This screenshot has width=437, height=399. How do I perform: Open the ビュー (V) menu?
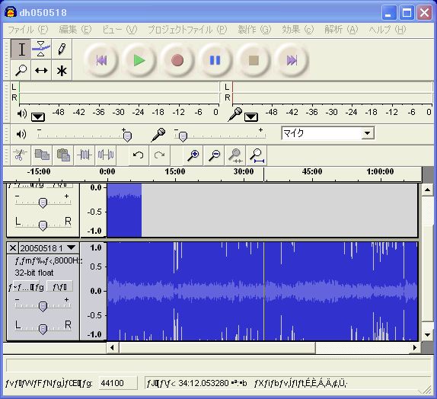point(120,29)
